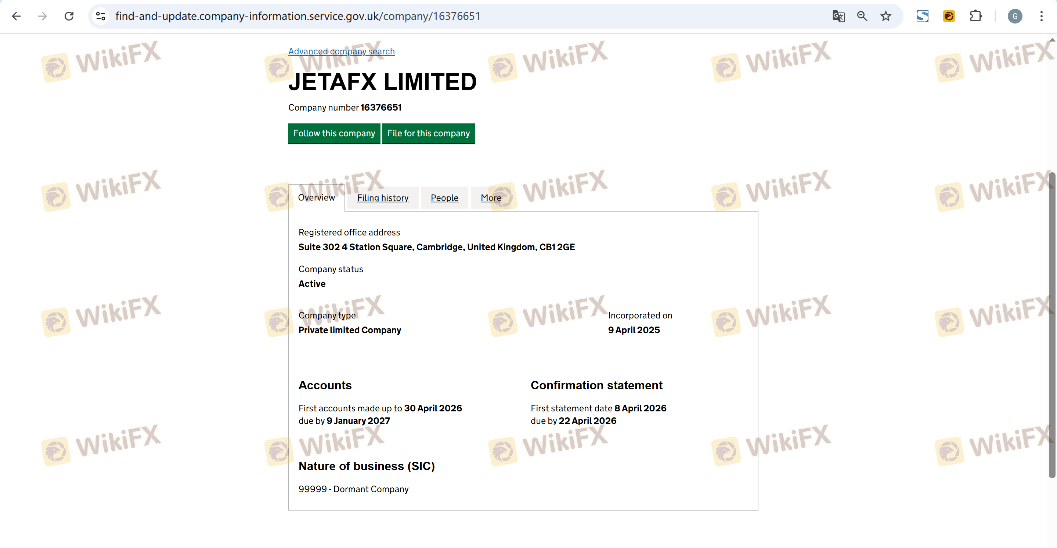Click the URL address bar field
Screen dimensions: 1057x548
pos(451,16)
